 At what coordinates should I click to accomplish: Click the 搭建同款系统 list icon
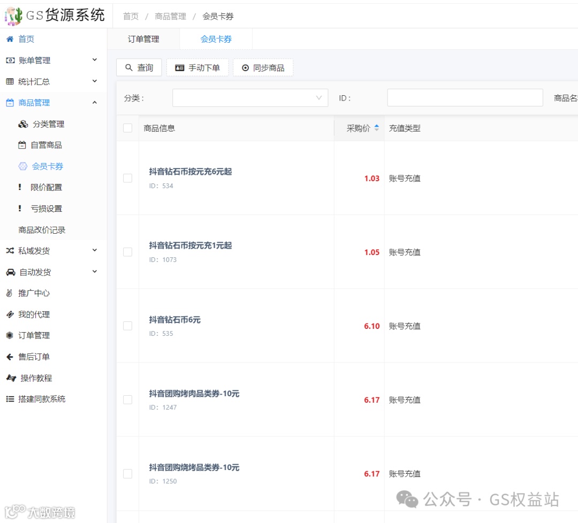(10, 399)
